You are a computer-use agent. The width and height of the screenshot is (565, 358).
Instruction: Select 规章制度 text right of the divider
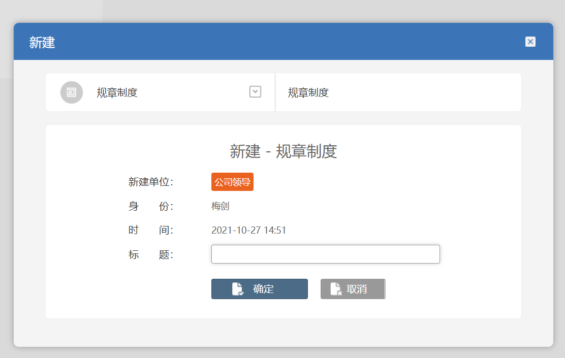click(308, 92)
